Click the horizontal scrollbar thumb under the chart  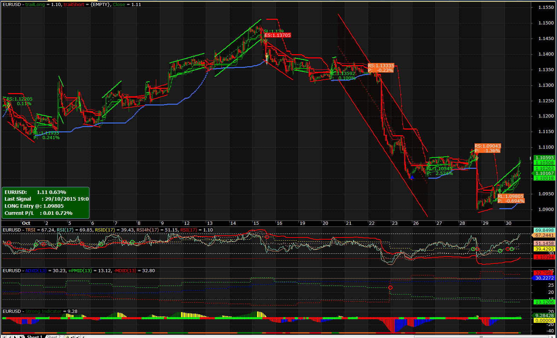click(x=481, y=337)
